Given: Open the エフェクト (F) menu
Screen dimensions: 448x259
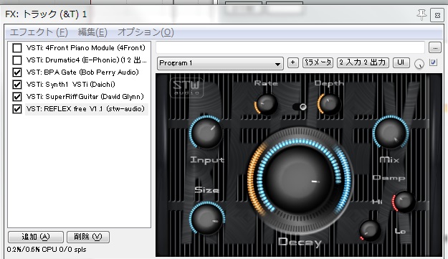Looking at the screenshot, I should pos(39,32).
